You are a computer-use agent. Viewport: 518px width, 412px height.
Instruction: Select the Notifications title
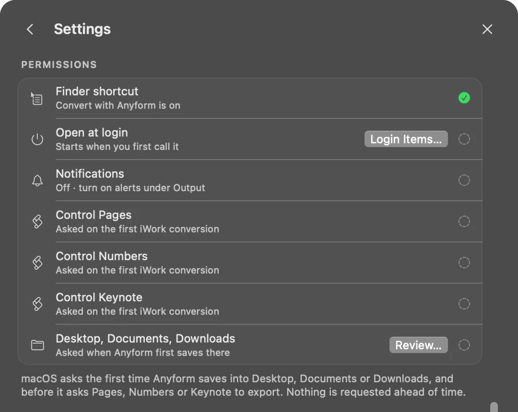[x=90, y=174]
